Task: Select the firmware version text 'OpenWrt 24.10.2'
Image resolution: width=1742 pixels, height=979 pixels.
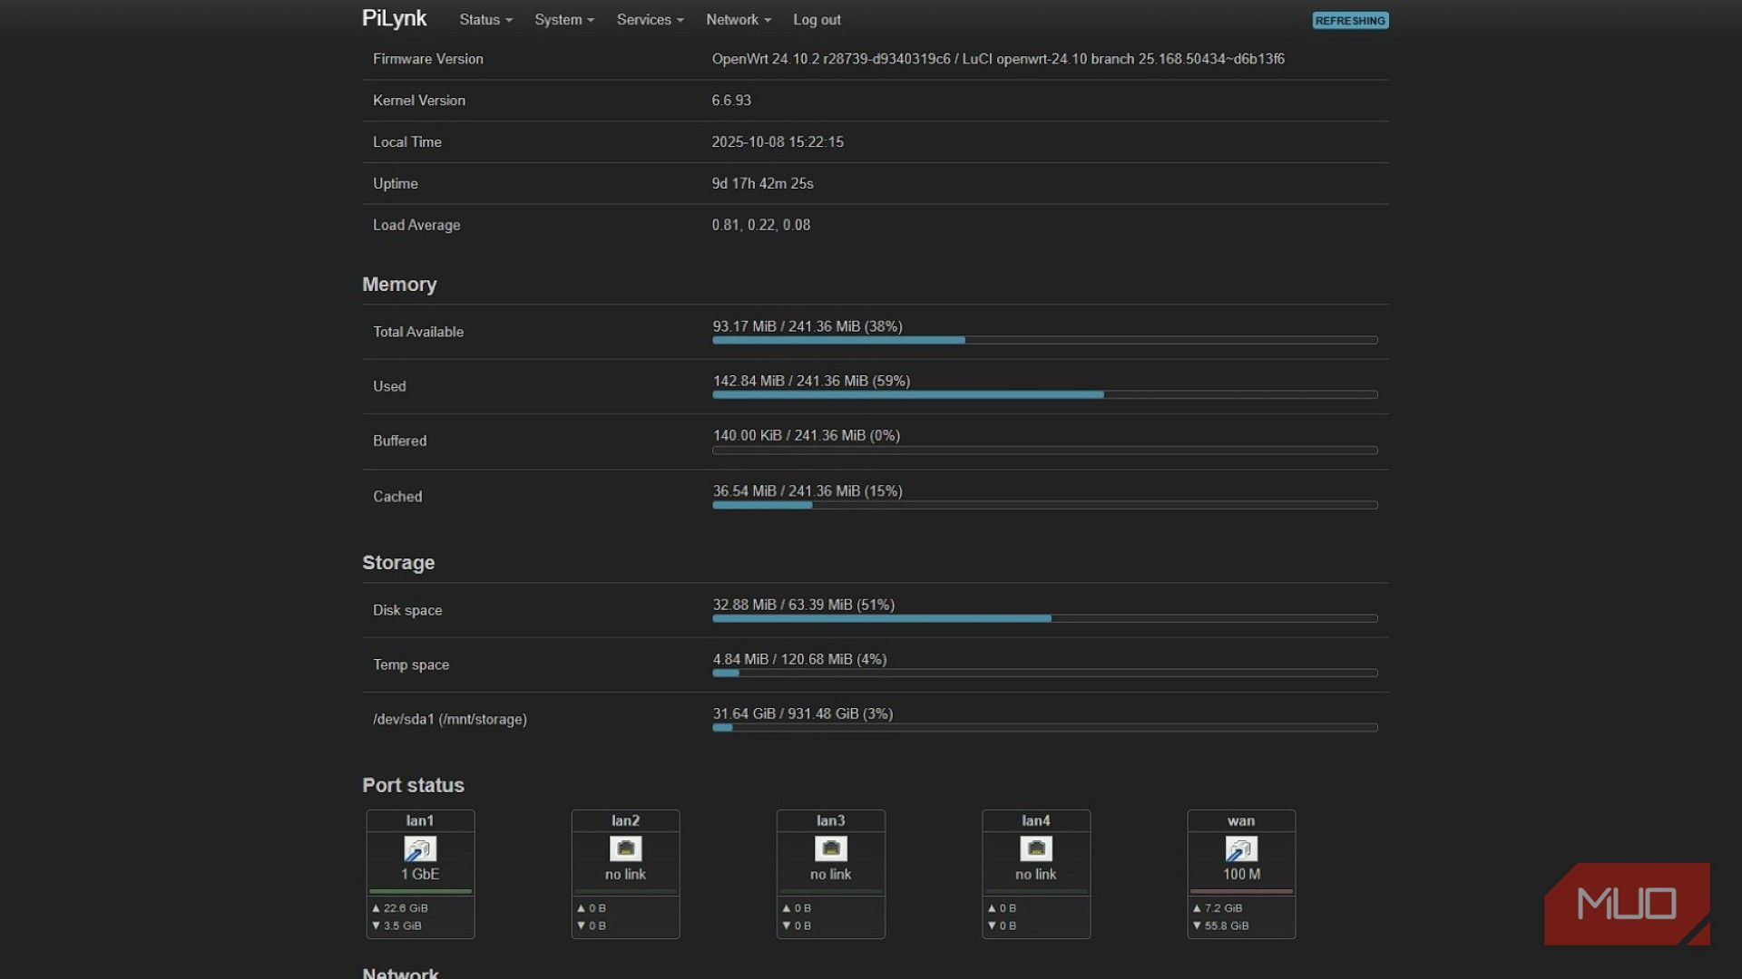Action: (766, 59)
